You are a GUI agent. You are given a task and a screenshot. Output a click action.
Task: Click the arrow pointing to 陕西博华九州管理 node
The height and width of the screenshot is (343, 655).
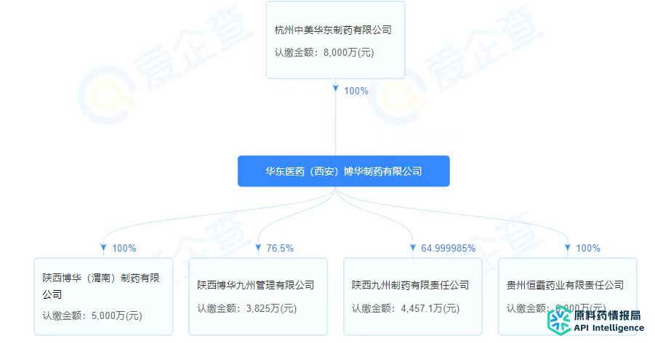(x=258, y=248)
